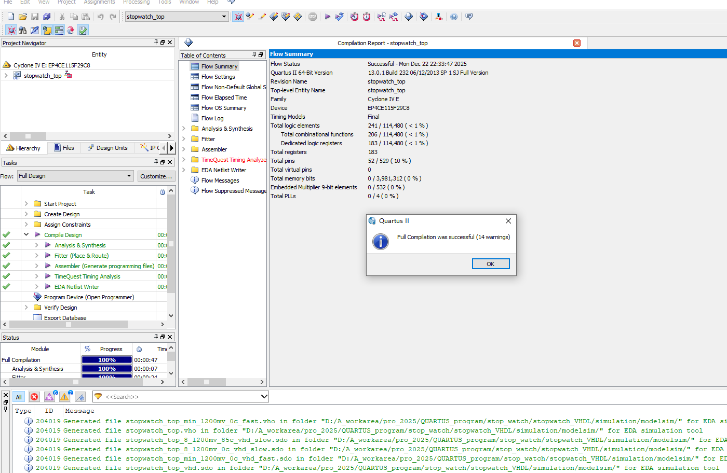This screenshot has width=727, height=473.
Task: Click the Flow Messages info icon in Table of Contents
Action: click(195, 180)
